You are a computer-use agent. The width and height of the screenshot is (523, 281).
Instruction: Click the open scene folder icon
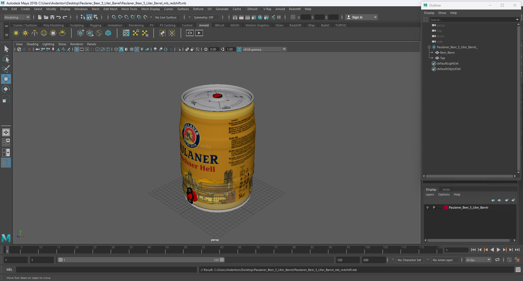click(46, 17)
